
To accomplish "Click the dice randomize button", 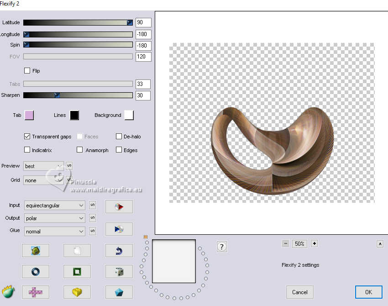I will pyautogui.click(x=119, y=272).
